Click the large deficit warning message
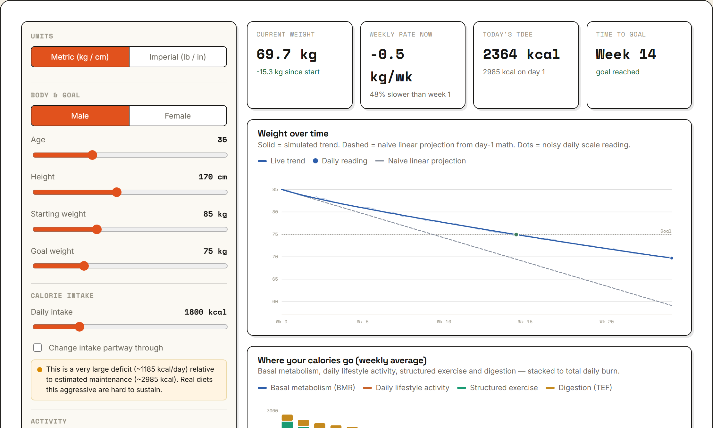 coord(129,380)
